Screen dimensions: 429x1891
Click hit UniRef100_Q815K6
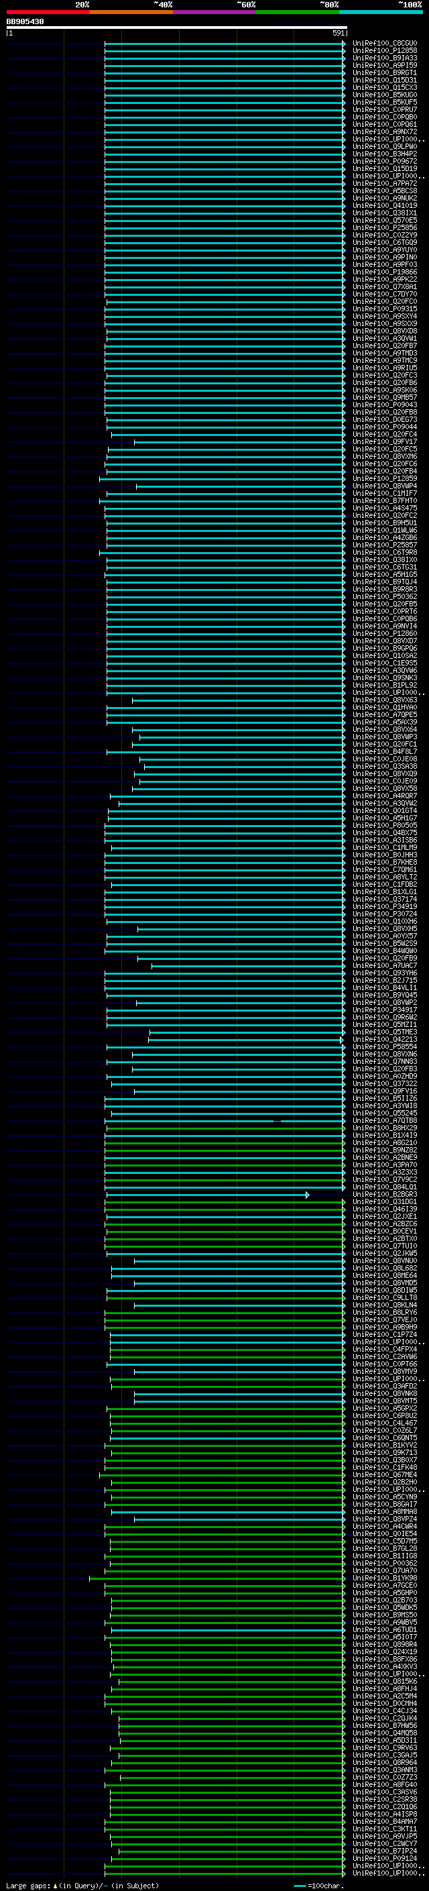tap(385, 1682)
